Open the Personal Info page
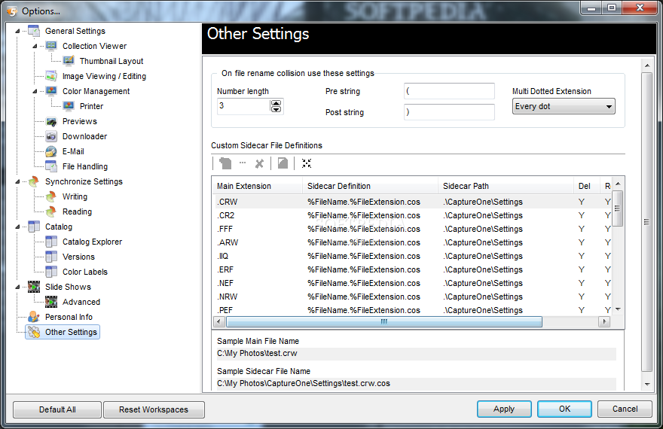The image size is (663, 429). pyautogui.click(x=69, y=317)
